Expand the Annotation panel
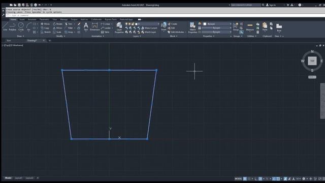 pos(97,36)
